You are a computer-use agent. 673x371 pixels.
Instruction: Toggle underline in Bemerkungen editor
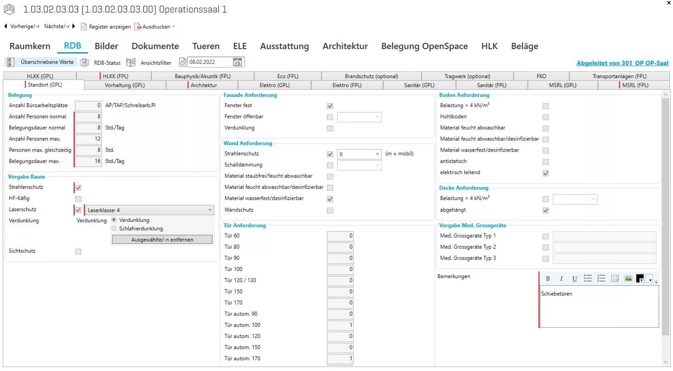(575, 279)
